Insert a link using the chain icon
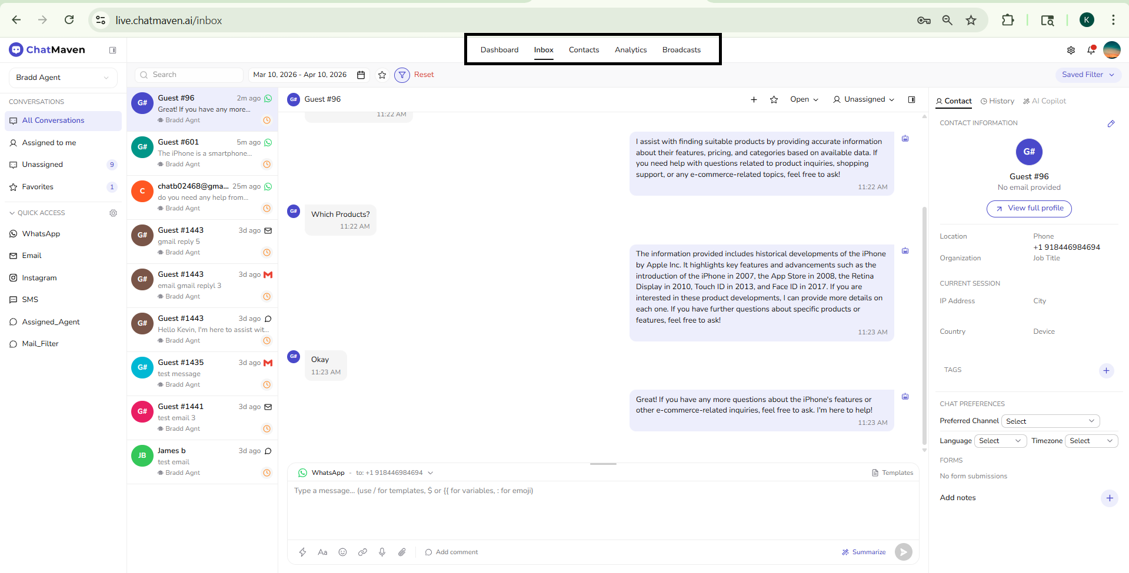 coord(362,552)
